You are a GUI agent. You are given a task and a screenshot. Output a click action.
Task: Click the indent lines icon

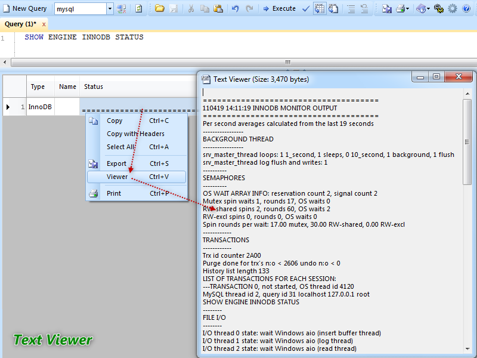coord(351,8)
